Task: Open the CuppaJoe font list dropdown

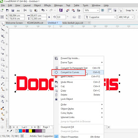Action: [x=115, y=17]
